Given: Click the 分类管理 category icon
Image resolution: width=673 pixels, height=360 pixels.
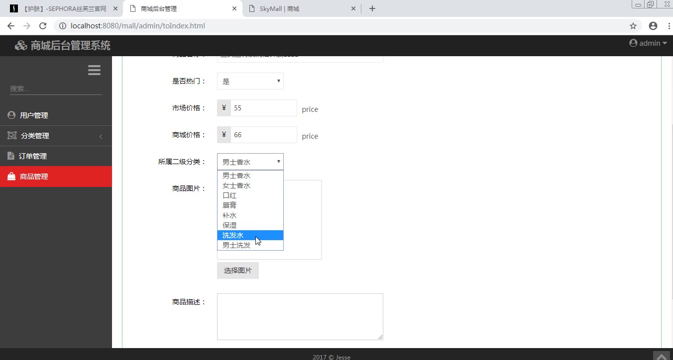Looking at the screenshot, I should pyautogui.click(x=12, y=135).
